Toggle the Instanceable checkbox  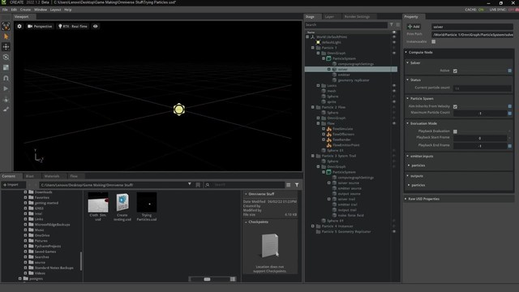tap(433, 41)
